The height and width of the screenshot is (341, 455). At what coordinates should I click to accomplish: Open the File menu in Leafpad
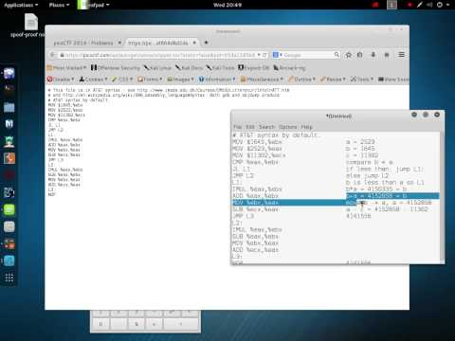[x=237, y=127]
